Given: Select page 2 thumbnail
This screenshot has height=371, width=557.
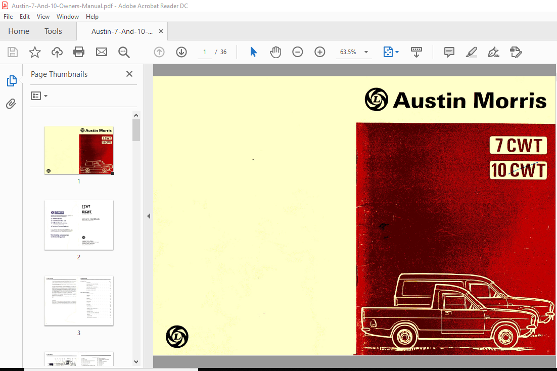Looking at the screenshot, I should [x=79, y=225].
